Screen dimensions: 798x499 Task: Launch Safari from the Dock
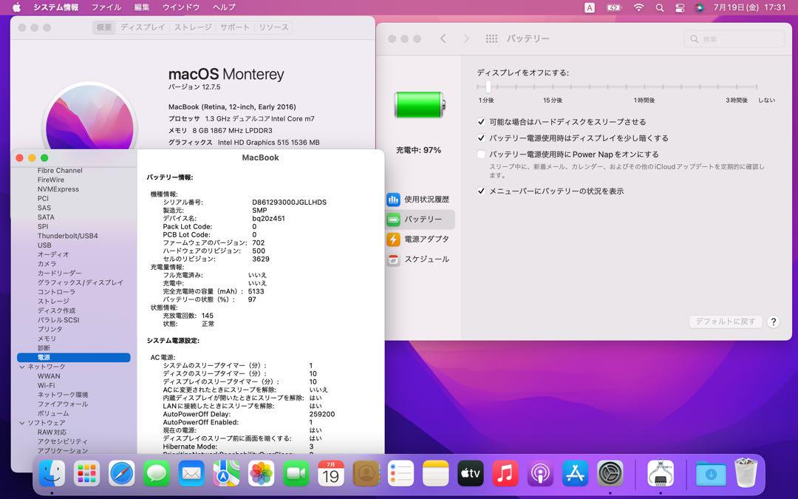point(122,474)
